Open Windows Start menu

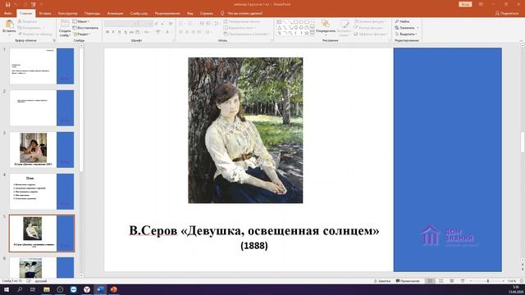7,289
